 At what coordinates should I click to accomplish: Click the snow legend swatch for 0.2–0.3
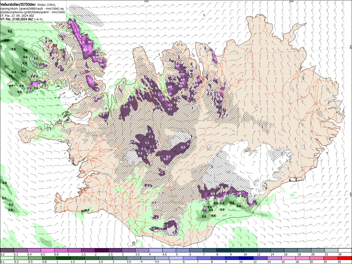(7, 251)
